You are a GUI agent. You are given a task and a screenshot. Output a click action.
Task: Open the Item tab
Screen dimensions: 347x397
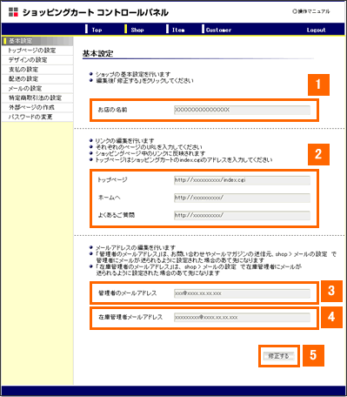click(x=178, y=30)
